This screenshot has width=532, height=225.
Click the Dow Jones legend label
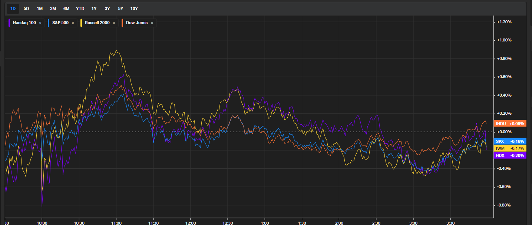click(137, 23)
